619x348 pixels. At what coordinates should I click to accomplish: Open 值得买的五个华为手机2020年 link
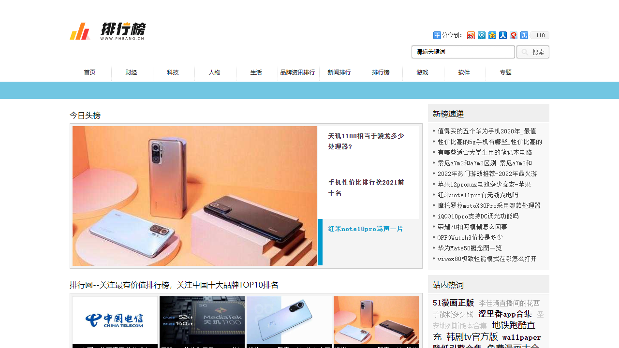(x=487, y=131)
